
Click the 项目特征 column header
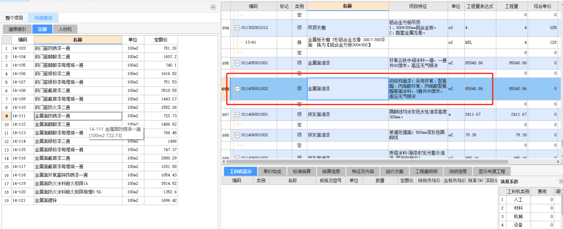pyautogui.click(x=418, y=6)
